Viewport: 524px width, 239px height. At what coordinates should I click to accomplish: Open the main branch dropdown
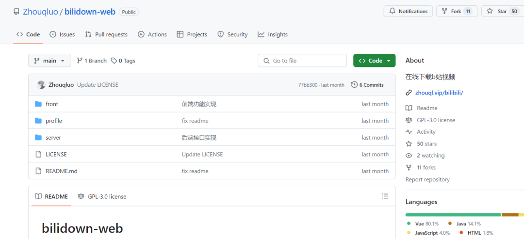coord(49,61)
